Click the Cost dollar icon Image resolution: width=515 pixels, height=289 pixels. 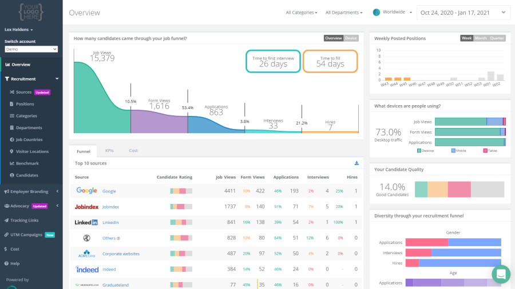pos(6,249)
